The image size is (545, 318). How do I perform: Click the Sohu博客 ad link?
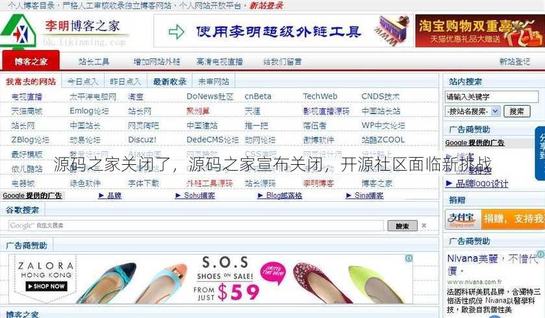[x=196, y=195]
